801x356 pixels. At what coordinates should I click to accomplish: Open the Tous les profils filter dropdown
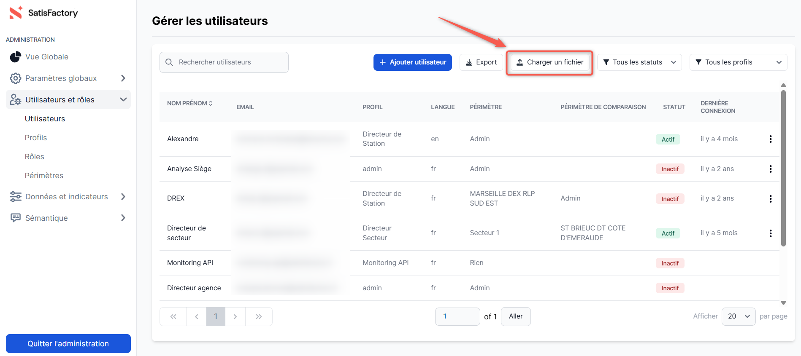click(x=738, y=62)
